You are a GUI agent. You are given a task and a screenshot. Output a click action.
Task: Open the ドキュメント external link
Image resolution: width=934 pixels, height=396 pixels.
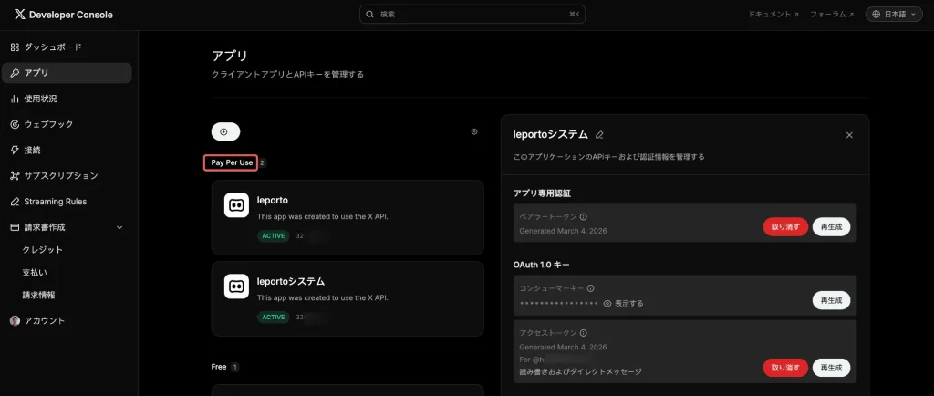click(x=773, y=15)
